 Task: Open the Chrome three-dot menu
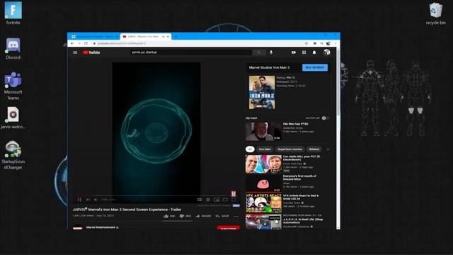336,43
